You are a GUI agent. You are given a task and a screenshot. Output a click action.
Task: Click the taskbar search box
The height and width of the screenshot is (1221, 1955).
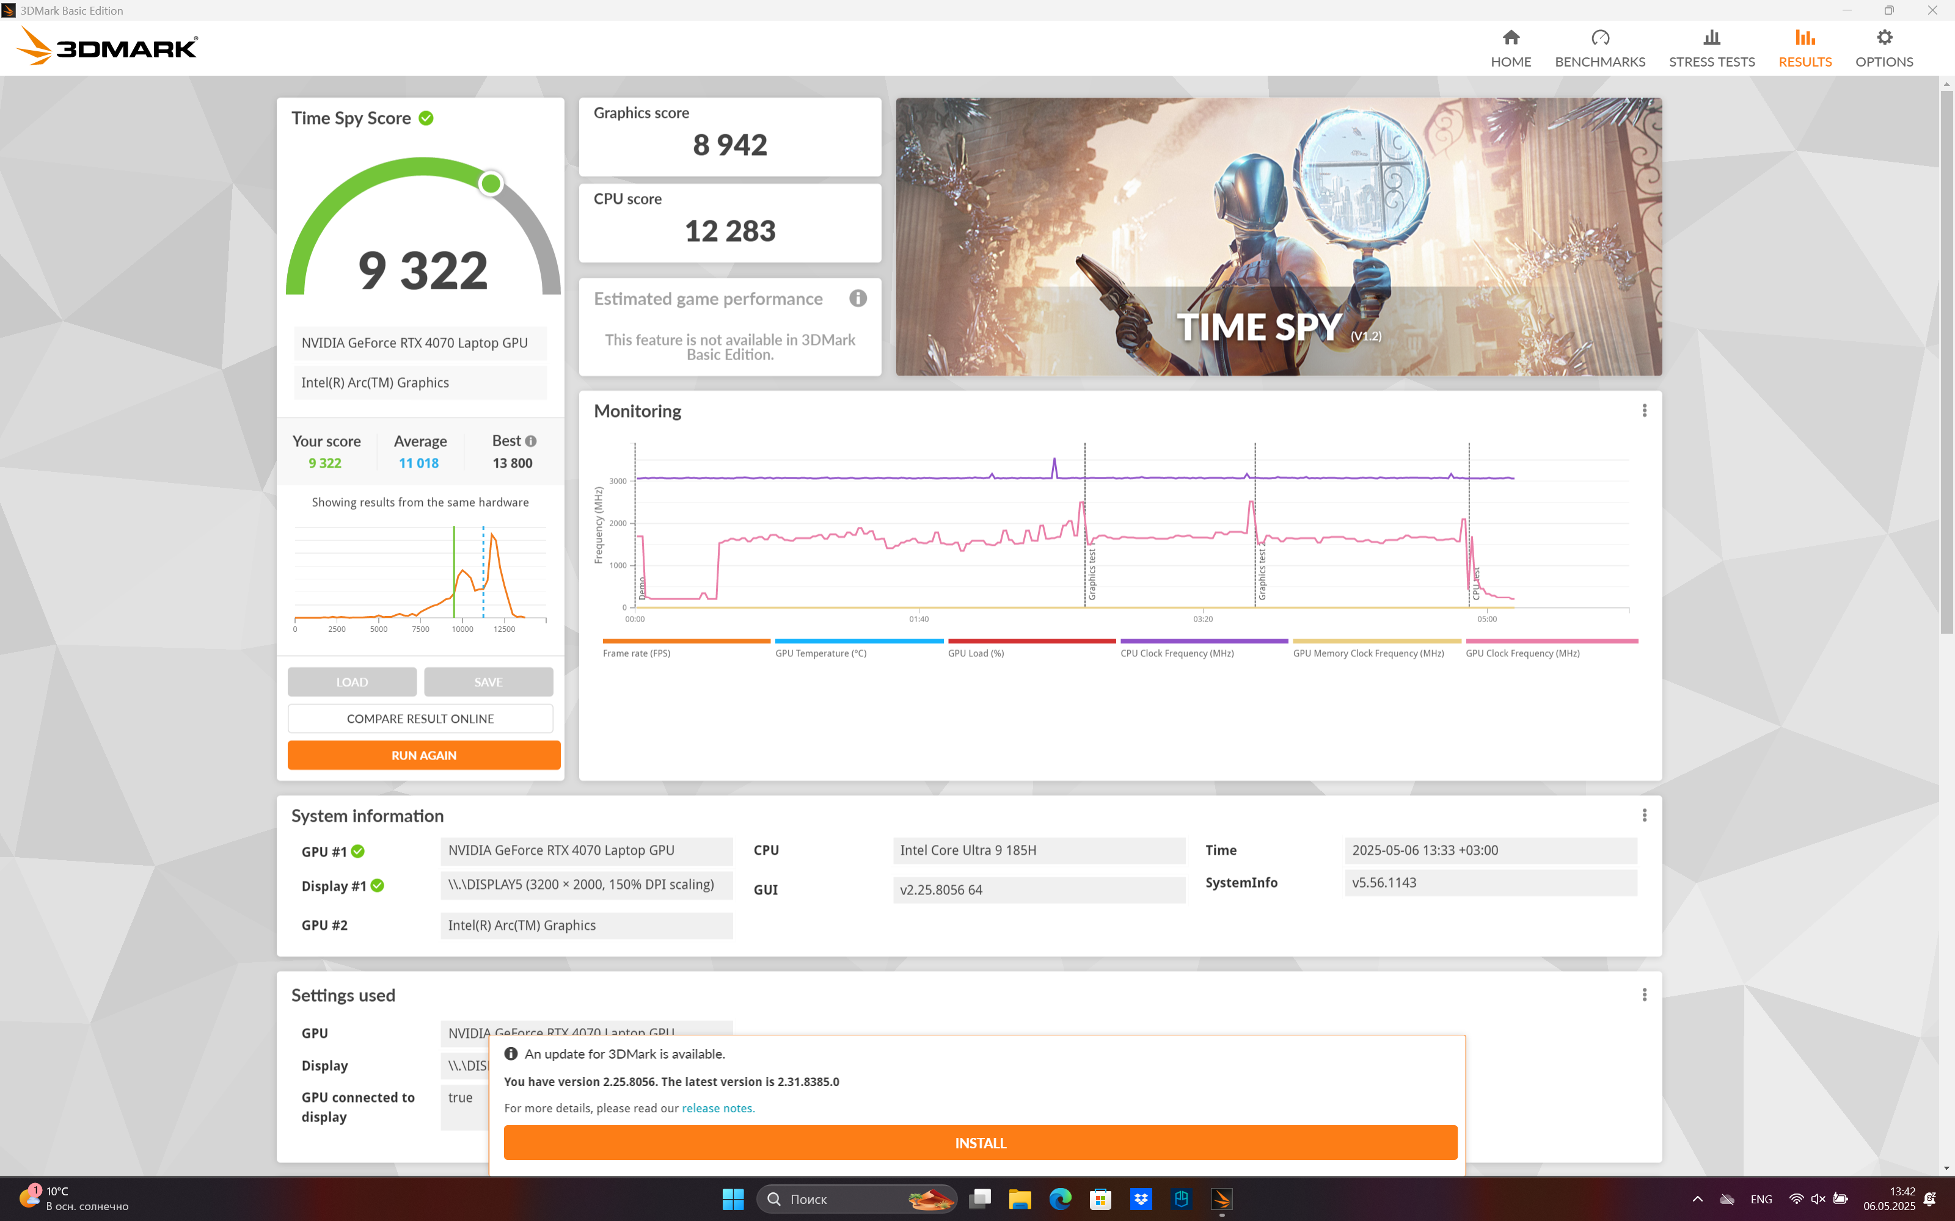[x=857, y=1198]
